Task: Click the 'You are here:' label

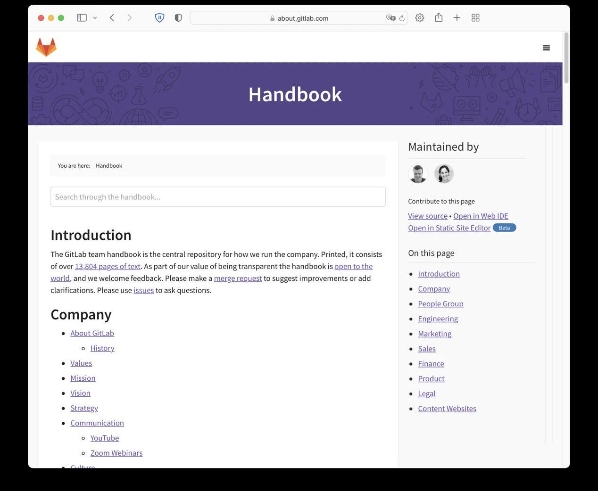Action: pyautogui.click(x=74, y=166)
